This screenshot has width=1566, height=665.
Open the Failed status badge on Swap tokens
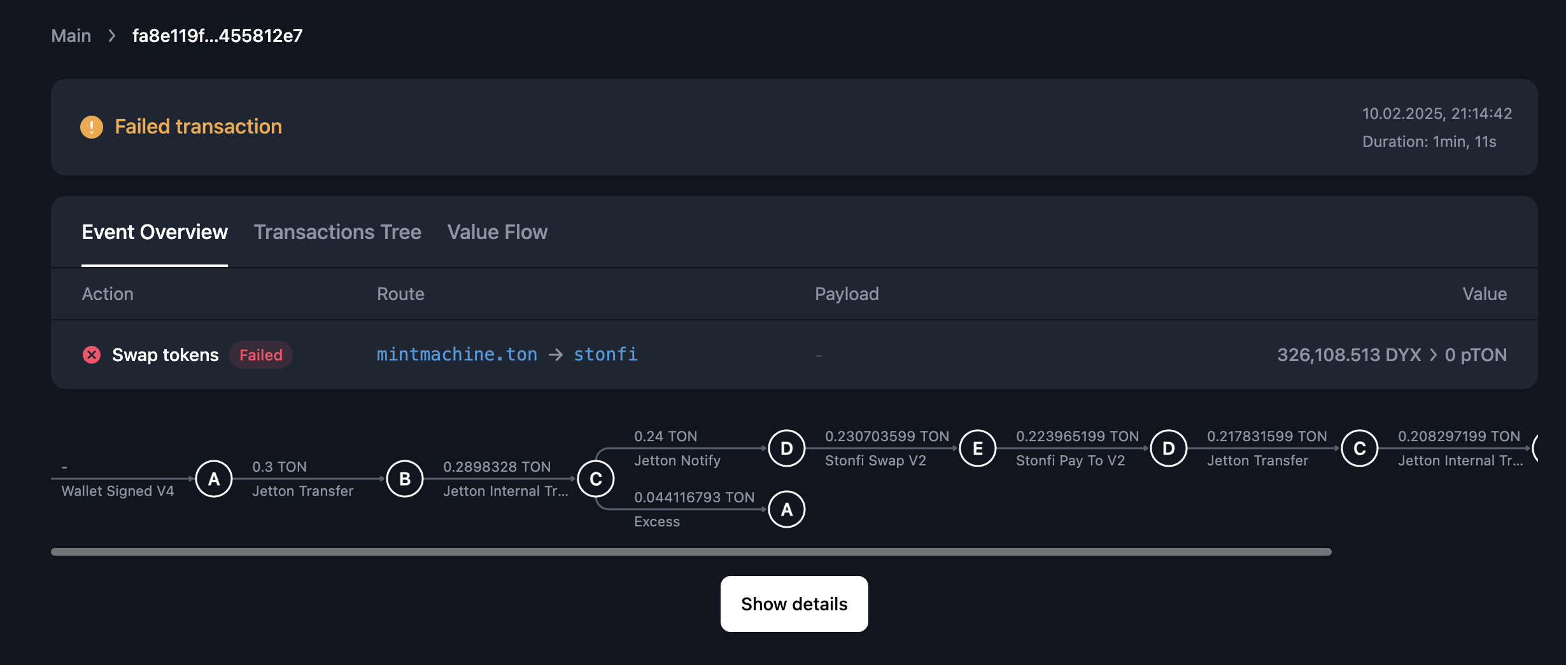point(261,355)
